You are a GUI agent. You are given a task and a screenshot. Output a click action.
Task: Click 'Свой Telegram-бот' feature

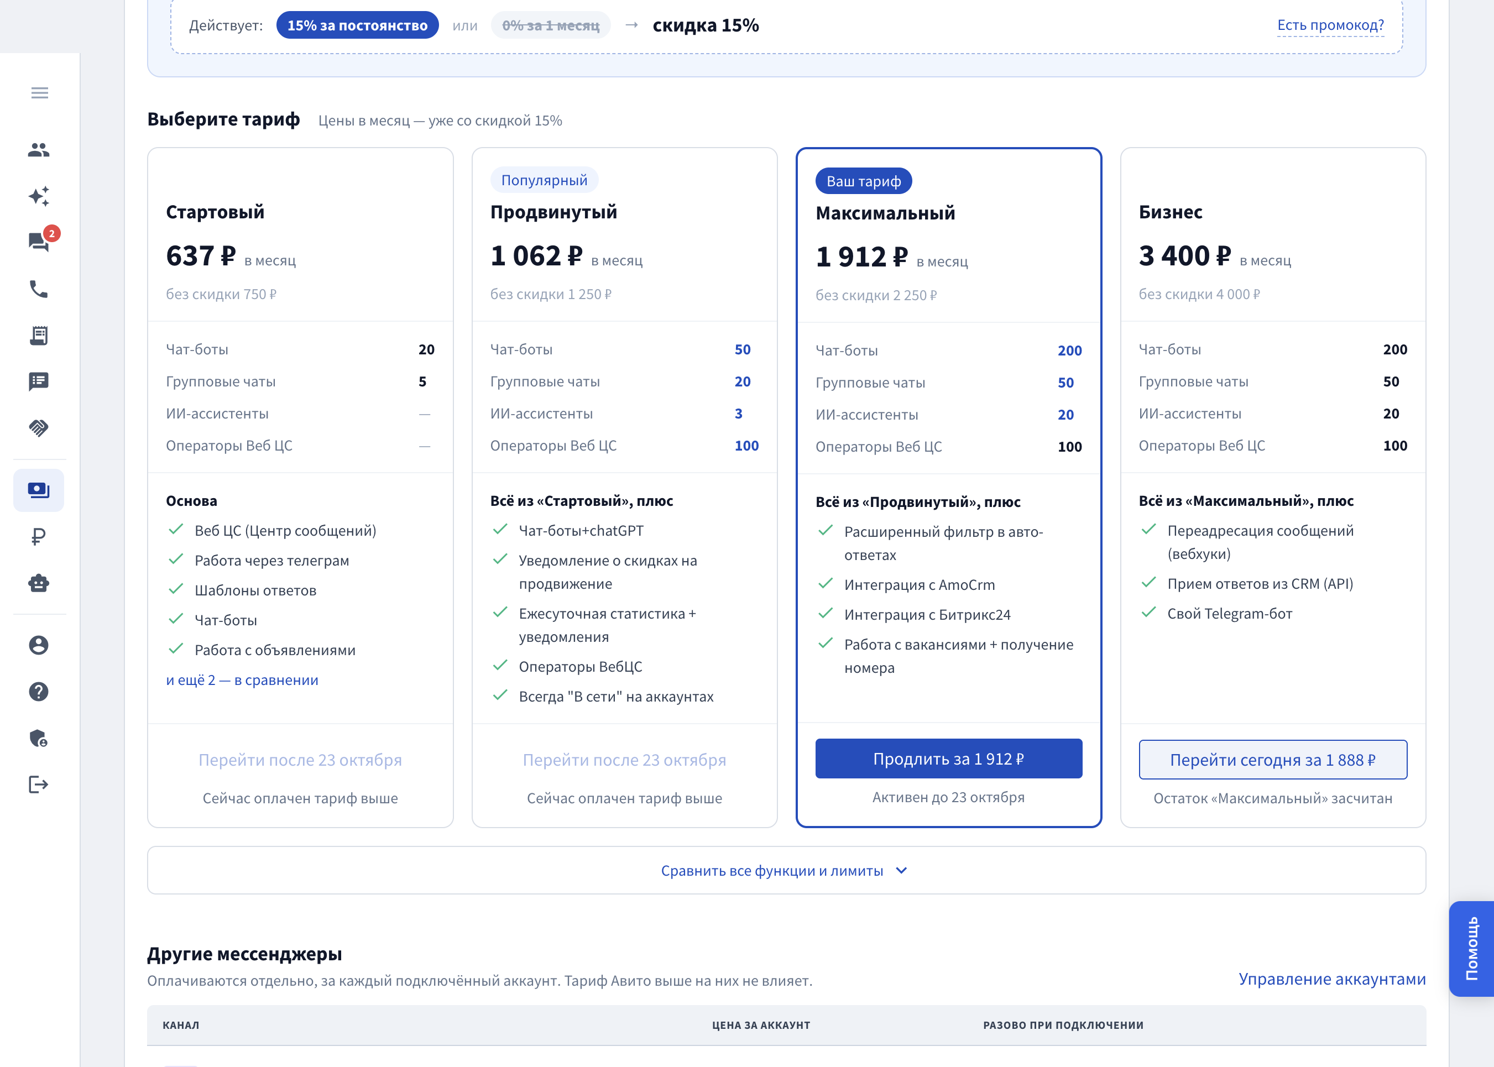[1229, 614]
